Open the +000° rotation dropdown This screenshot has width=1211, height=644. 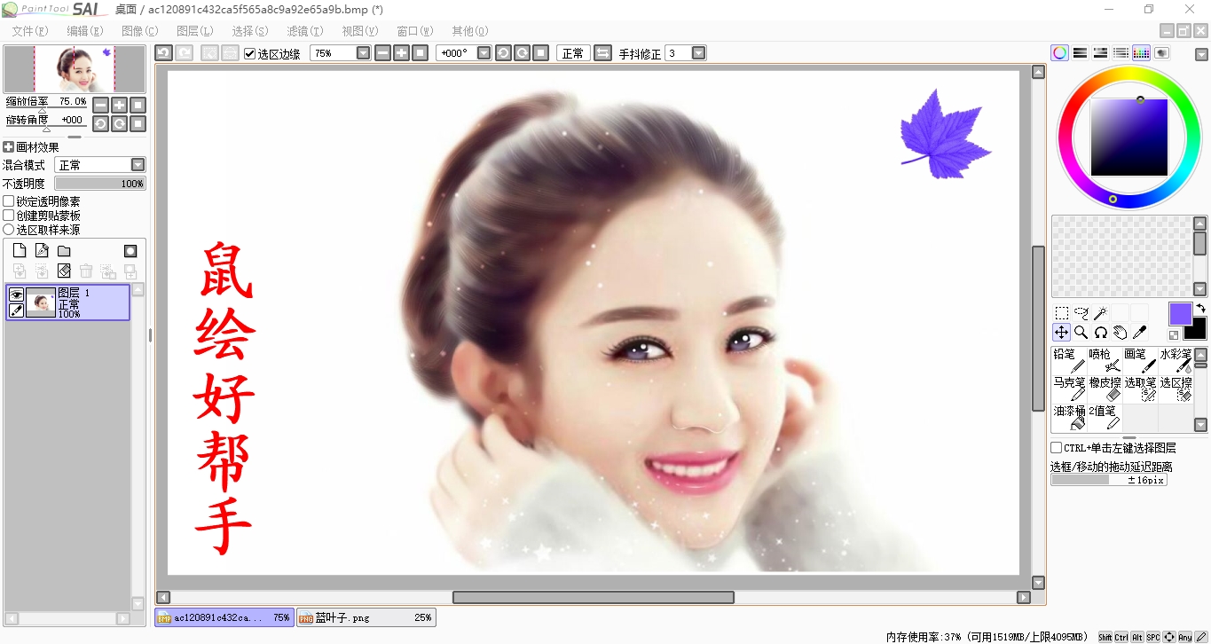pyautogui.click(x=484, y=53)
